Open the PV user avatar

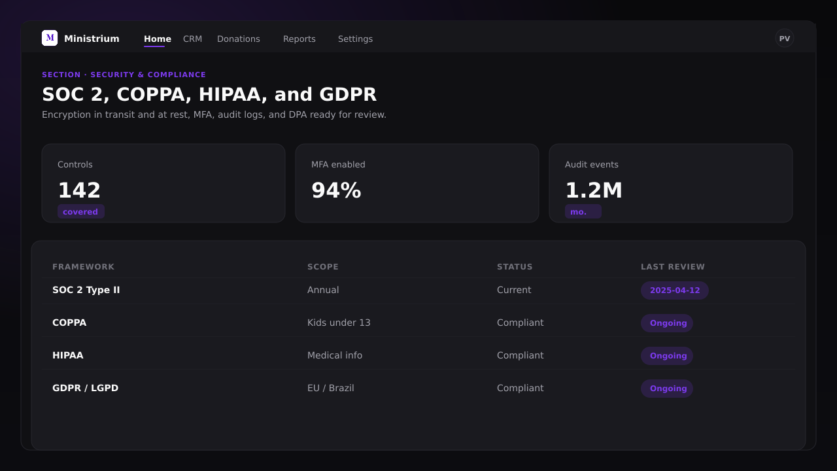coord(785,38)
